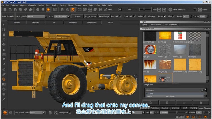
Task: Click the Size frame icon in toolbar
Action: 200,10
